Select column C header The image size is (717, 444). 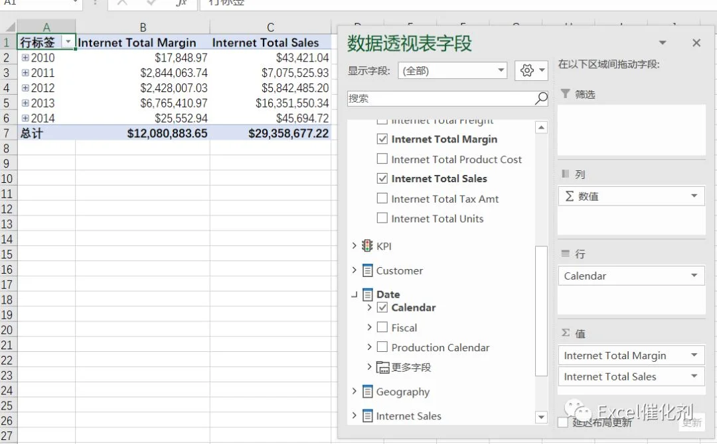(x=271, y=27)
